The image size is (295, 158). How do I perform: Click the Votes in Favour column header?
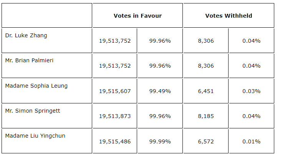pos(138,16)
